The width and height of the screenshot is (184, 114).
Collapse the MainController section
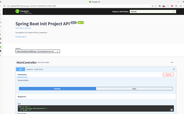tap(172, 62)
